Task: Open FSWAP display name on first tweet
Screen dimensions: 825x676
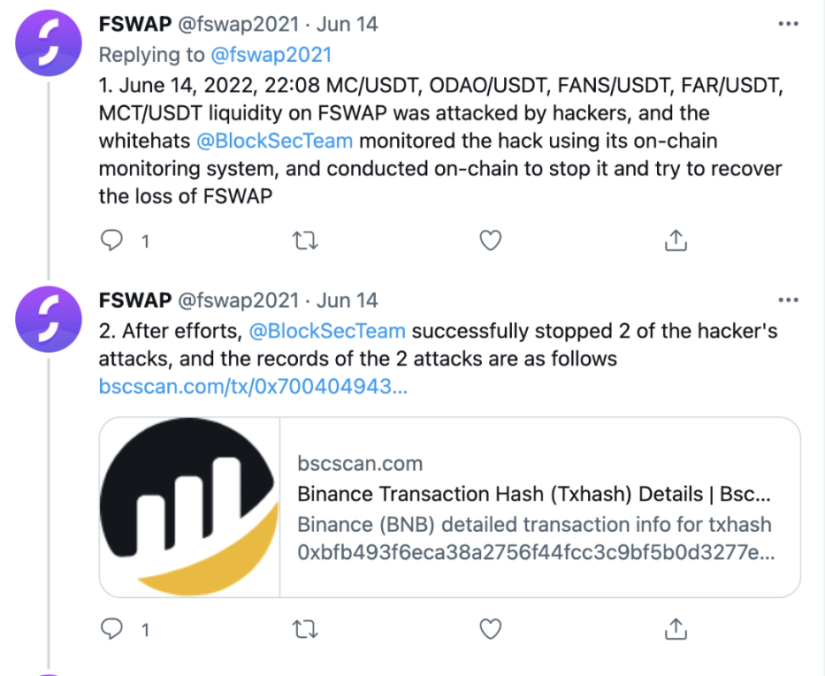Action: point(135,25)
